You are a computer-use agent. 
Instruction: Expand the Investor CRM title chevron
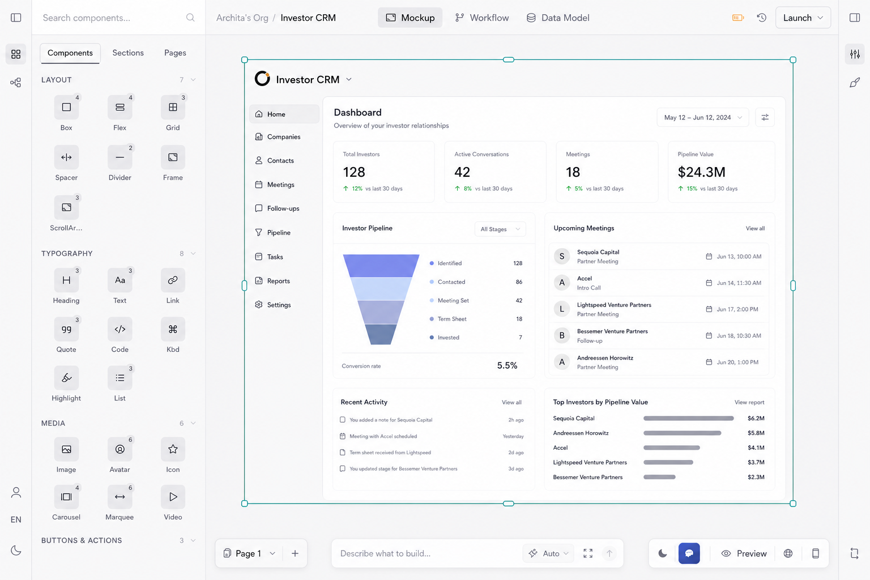tap(349, 79)
